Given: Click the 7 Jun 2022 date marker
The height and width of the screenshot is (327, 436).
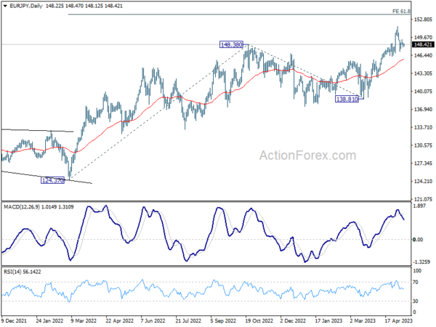Looking at the screenshot, I should (x=153, y=320).
